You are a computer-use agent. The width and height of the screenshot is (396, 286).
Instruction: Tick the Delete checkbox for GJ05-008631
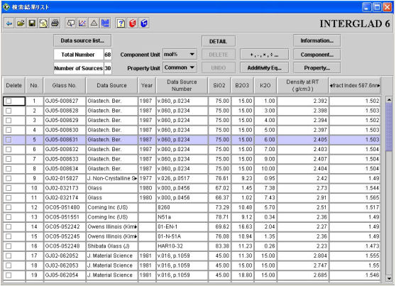click(9, 140)
